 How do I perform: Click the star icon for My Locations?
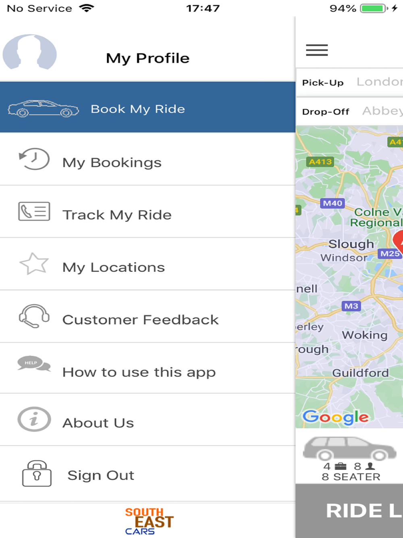(34, 264)
